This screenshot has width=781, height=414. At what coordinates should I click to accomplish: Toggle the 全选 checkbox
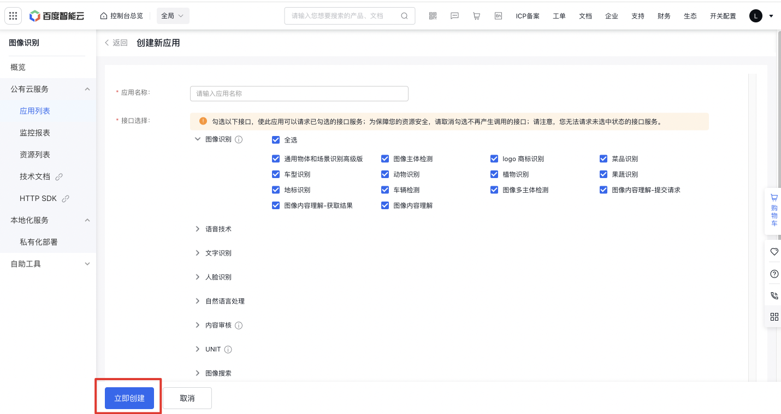click(x=276, y=140)
